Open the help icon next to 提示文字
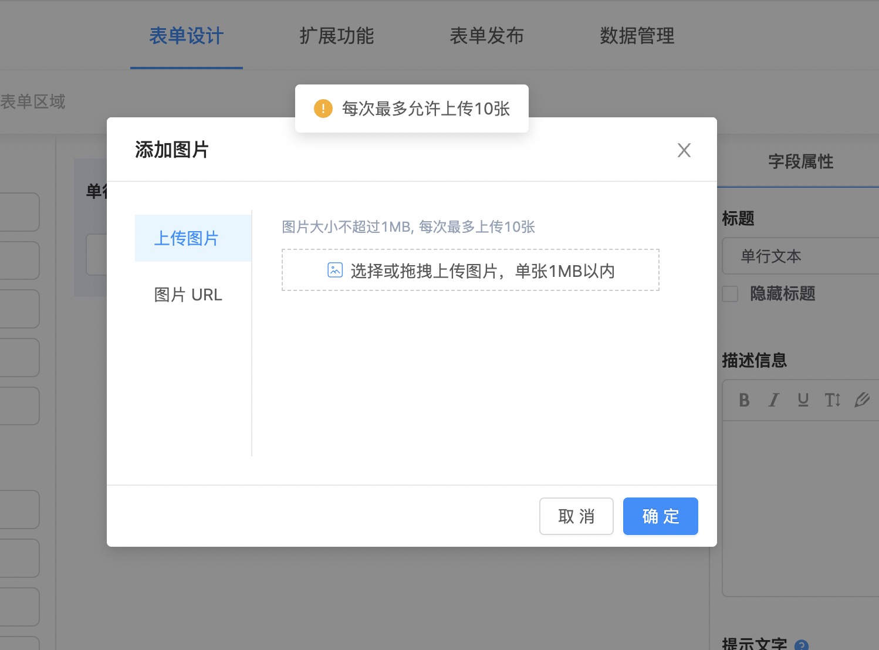This screenshot has height=650, width=879. pos(802,644)
